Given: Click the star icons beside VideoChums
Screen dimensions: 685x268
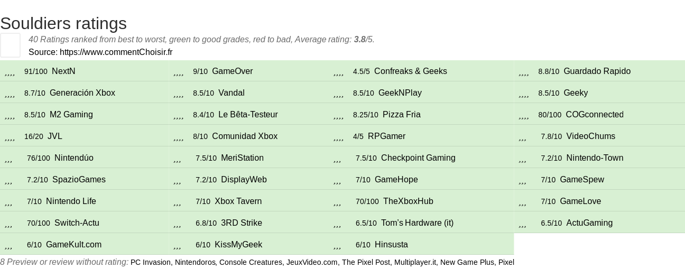Looking at the screenshot, I should tap(523, 137).
